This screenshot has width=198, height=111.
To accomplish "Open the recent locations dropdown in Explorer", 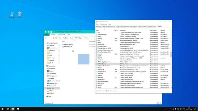I will pos(51,38).
